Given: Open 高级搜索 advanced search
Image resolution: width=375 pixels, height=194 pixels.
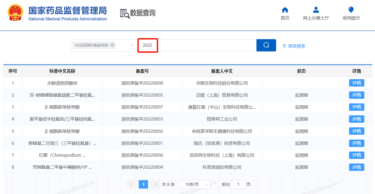Looking at the screenshot, I should pyautogui.click(x=294, y=46).
